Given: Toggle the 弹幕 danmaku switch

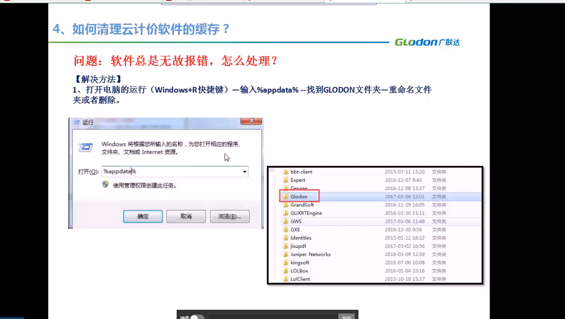Looking at the screenshot, I should point(197,317).
